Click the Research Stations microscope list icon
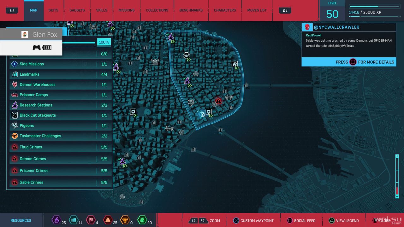404x227 pixels. click(x=15, y=105)
